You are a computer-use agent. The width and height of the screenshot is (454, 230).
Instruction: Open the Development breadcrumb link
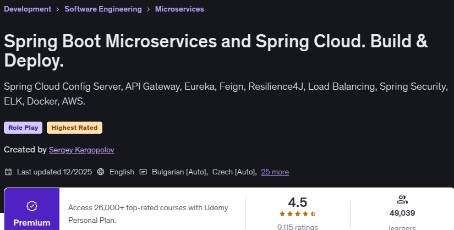click(28, 9)
